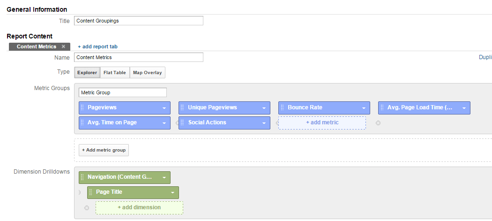Screen dimensions: 492x221
Task: Click the drag grip on the Social Actions metric
Action: 182,122
